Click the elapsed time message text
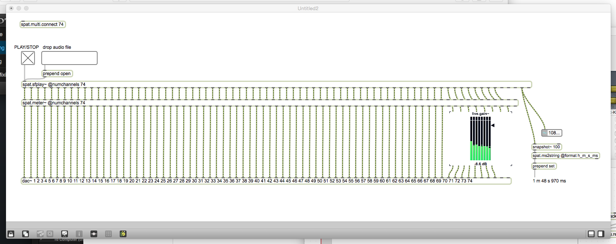The width and height of the screenshot is (616, 244). [x=549, y=181]
